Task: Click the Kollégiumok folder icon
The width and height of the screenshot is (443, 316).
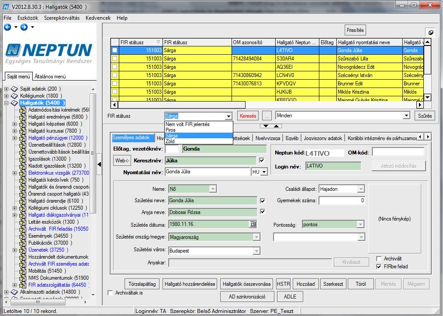Action: [14, 96]
